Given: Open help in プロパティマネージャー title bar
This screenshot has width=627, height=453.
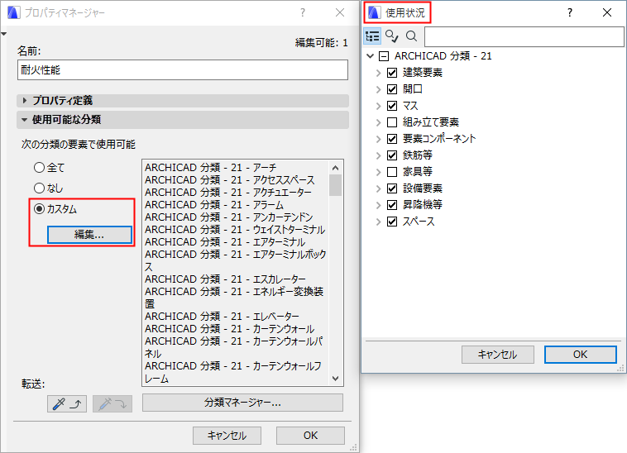Looking at the screenshot, I should (303, 12).
